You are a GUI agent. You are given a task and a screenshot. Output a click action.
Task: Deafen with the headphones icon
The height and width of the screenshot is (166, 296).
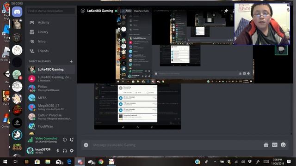[65, 151]
